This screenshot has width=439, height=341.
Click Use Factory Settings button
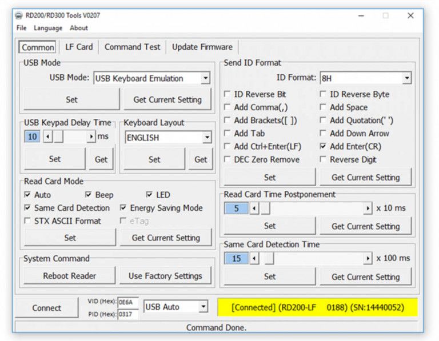[x=165, y=276]
